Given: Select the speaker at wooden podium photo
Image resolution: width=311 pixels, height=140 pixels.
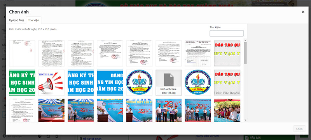Looking at the screenshot, I should (x=110, y=110).
